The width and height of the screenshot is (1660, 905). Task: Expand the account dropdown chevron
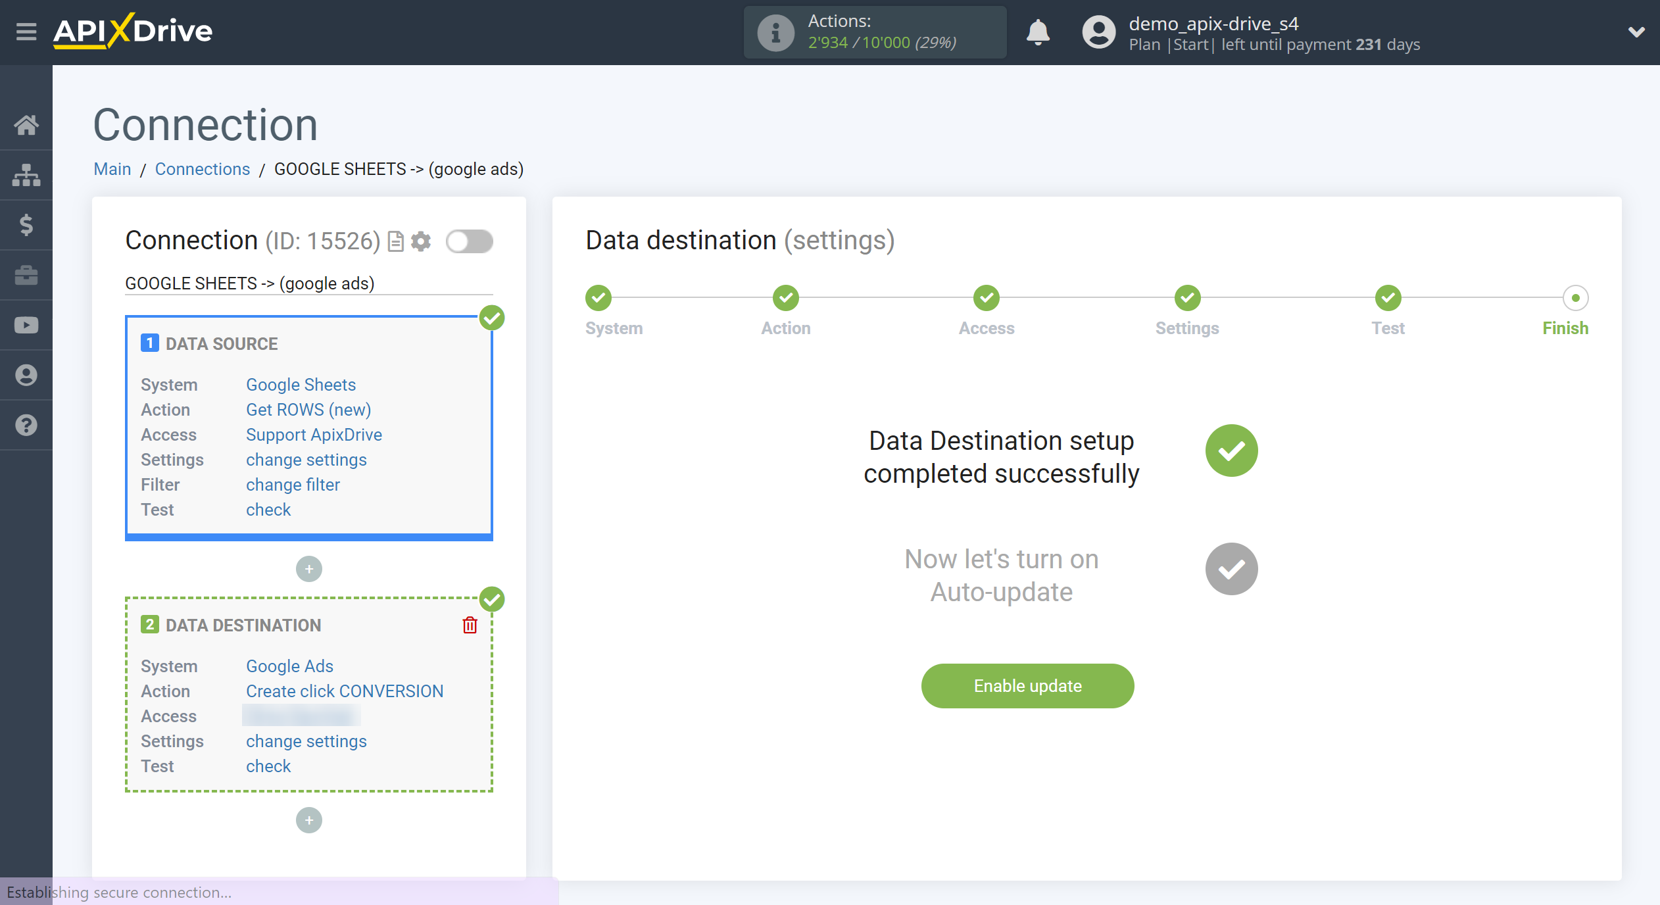[1636, 32]
